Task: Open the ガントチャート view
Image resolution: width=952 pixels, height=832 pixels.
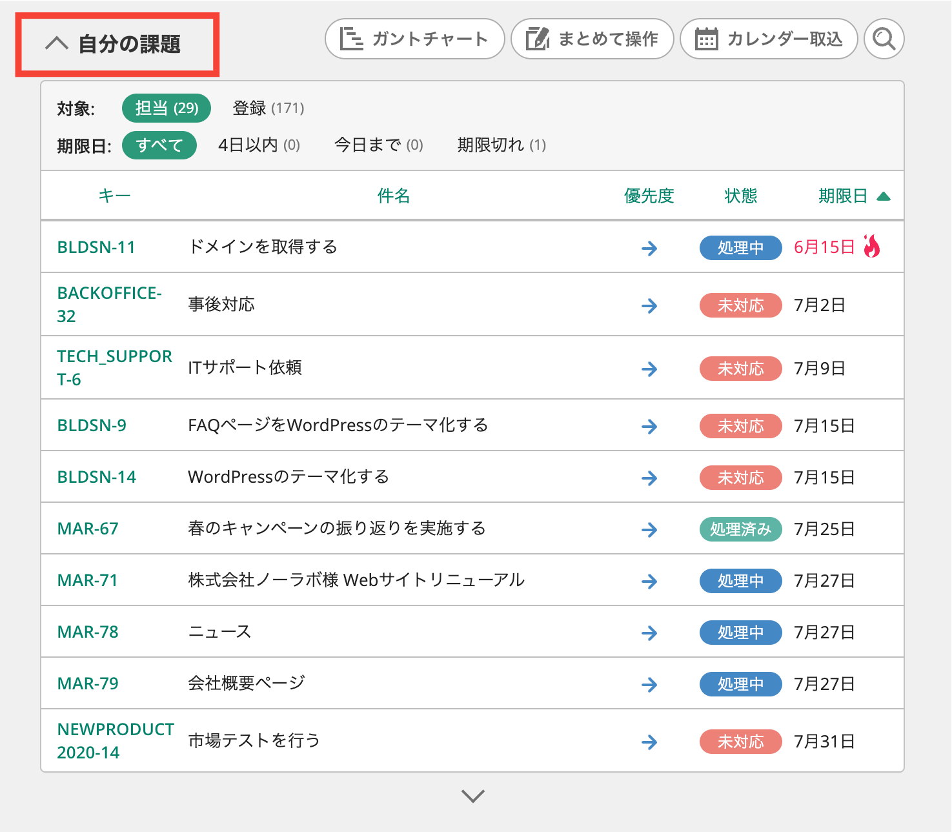Action: click(414, 39)
